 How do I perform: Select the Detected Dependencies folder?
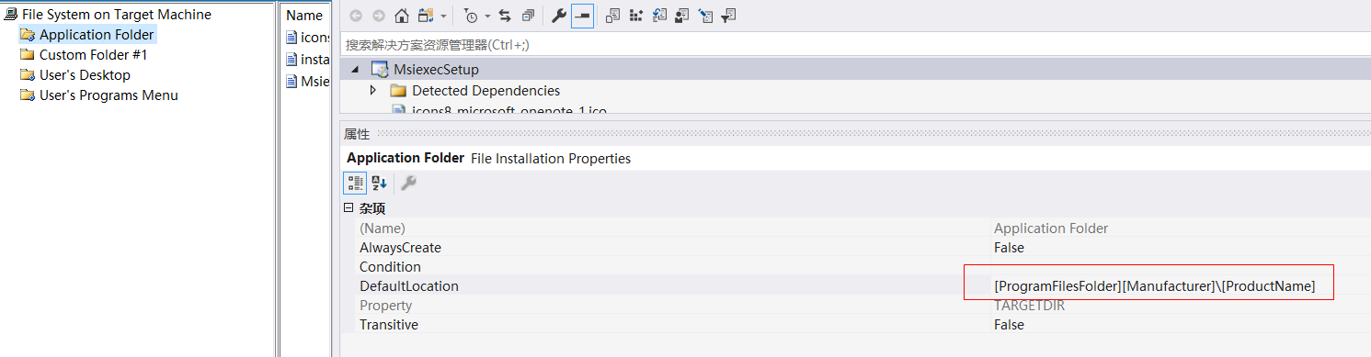pyautogui.click(x=486, y=91)
